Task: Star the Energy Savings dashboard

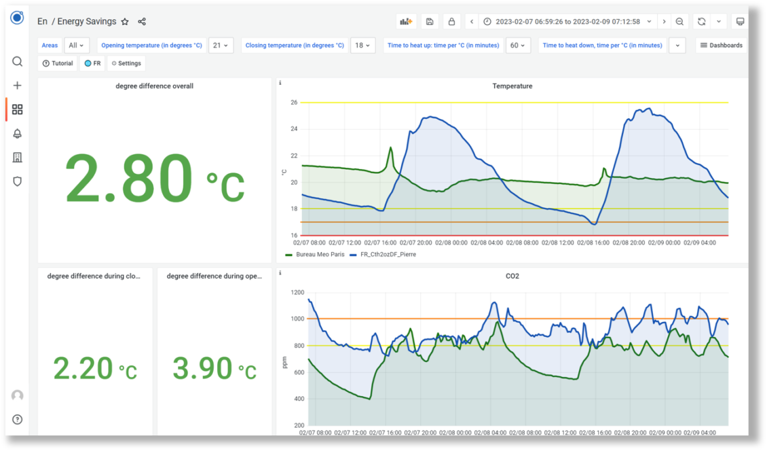Action: [x=125, y=21]
